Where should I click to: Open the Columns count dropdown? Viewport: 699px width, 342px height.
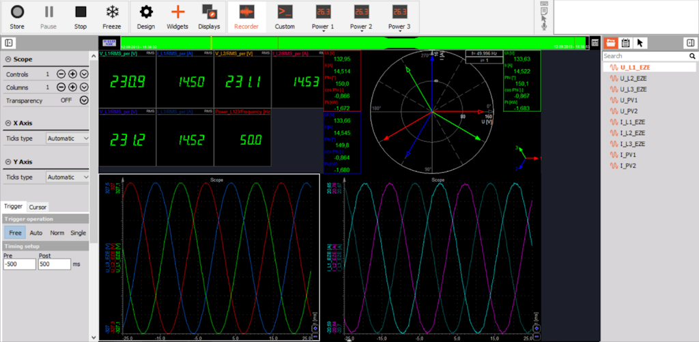coord(84,87)
